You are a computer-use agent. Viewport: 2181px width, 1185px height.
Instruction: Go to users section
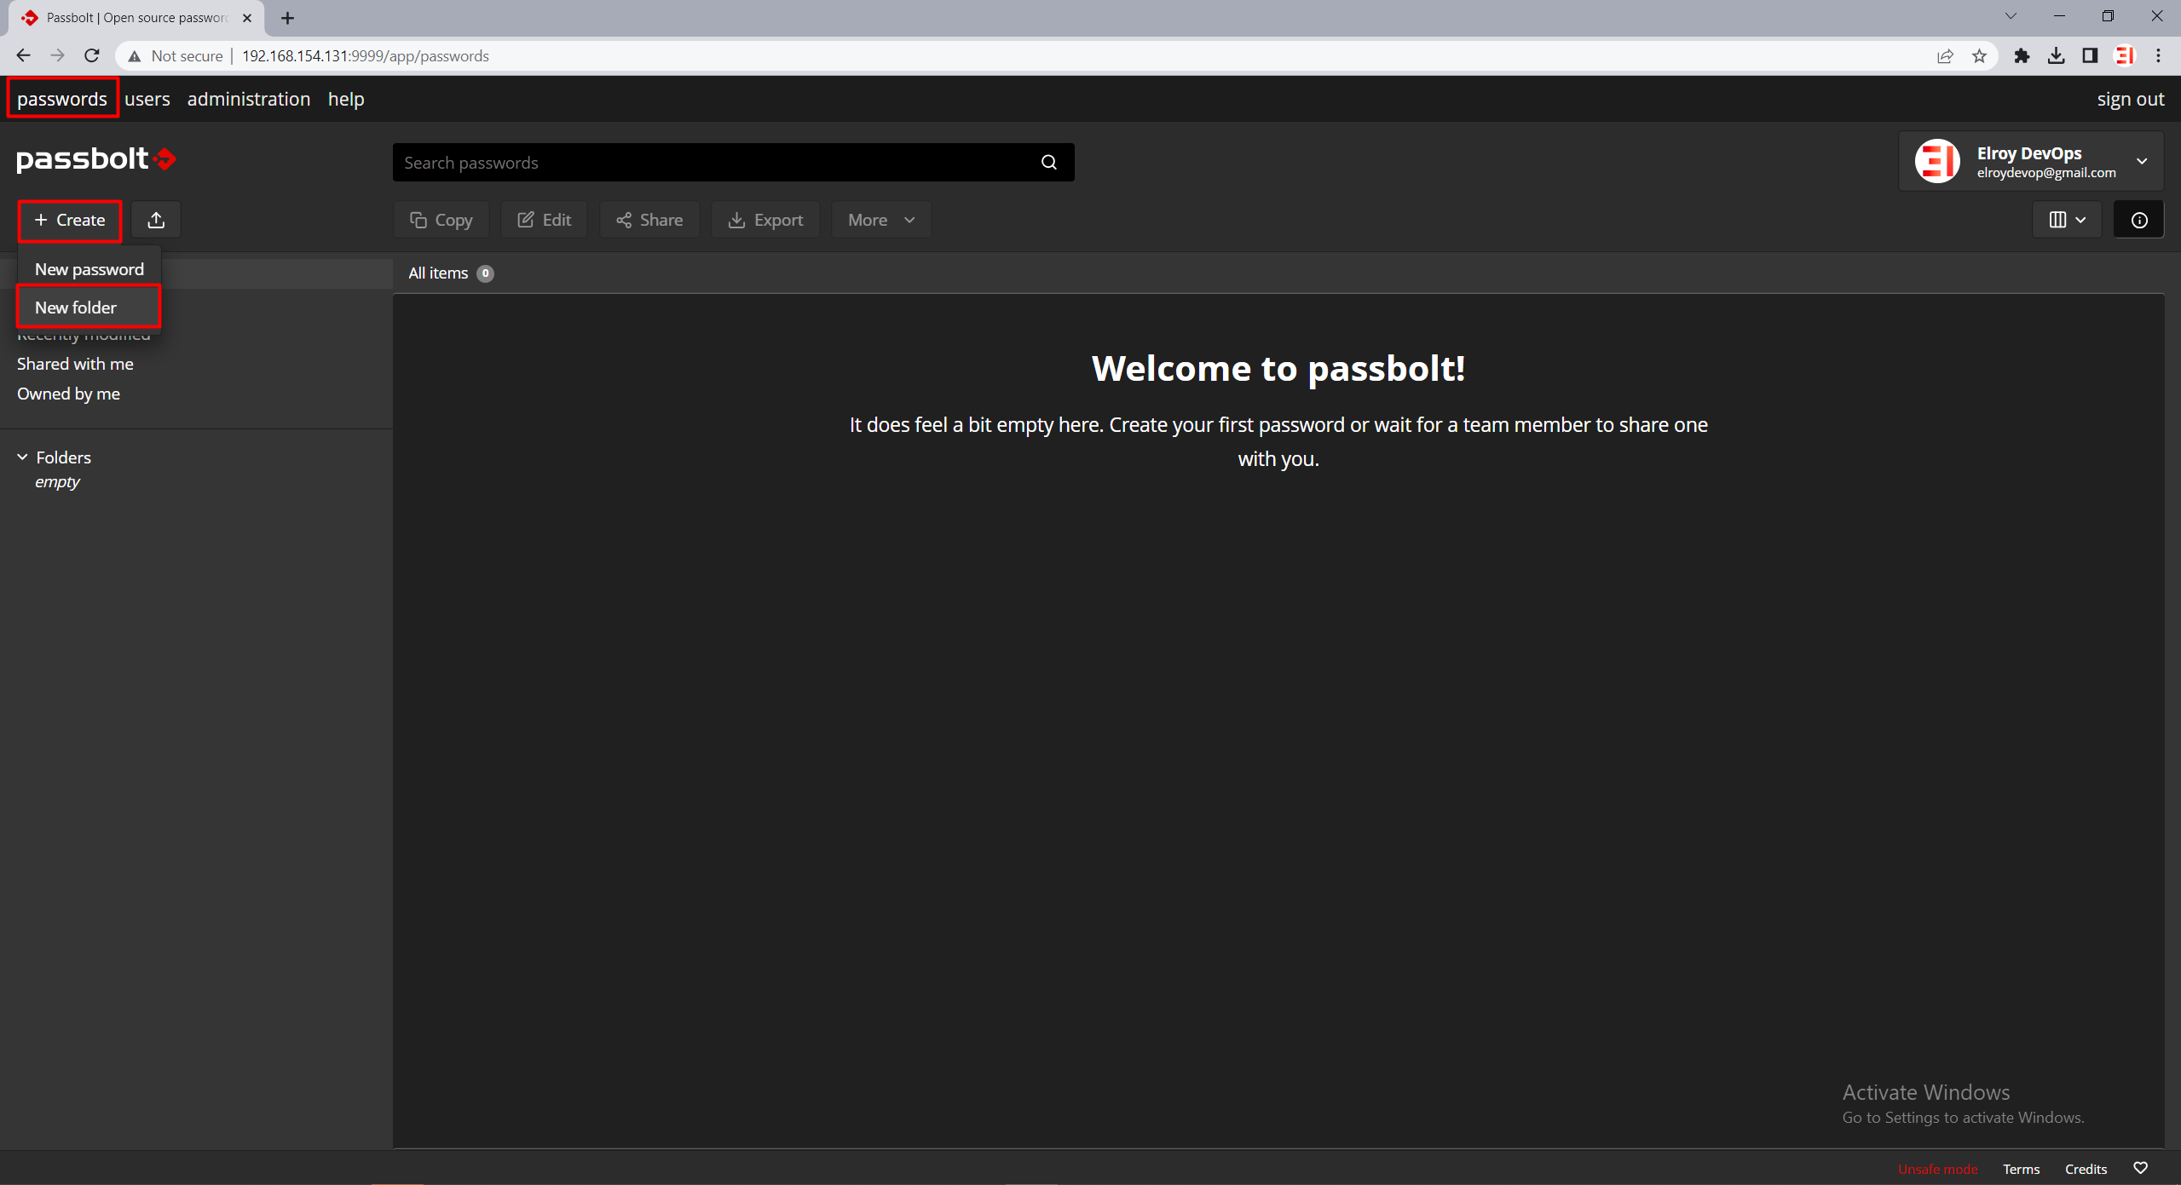[147, 99]
